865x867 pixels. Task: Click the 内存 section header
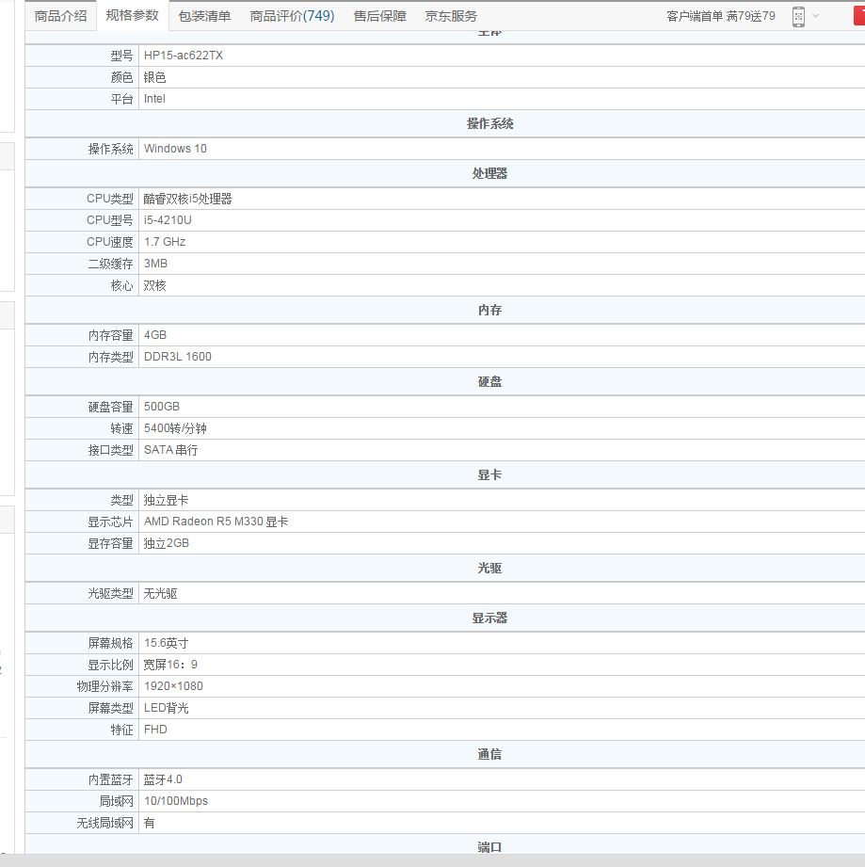point(489,310)
